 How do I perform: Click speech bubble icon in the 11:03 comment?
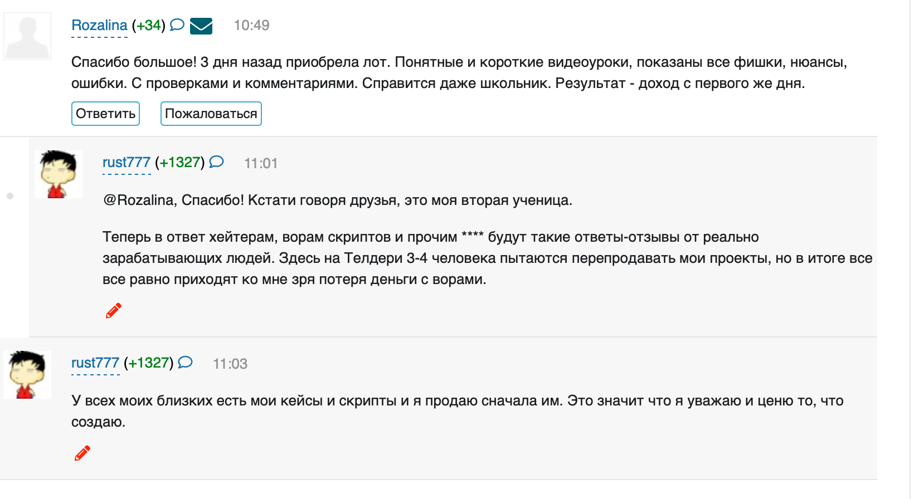(x=185, y=363)
